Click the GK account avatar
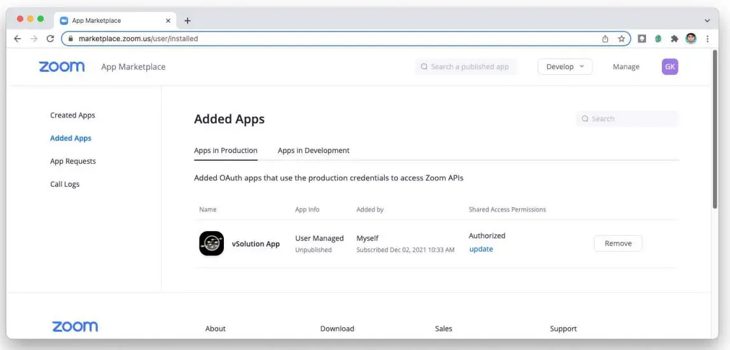This screenshot has height=350, width=730. pos(670,67)
